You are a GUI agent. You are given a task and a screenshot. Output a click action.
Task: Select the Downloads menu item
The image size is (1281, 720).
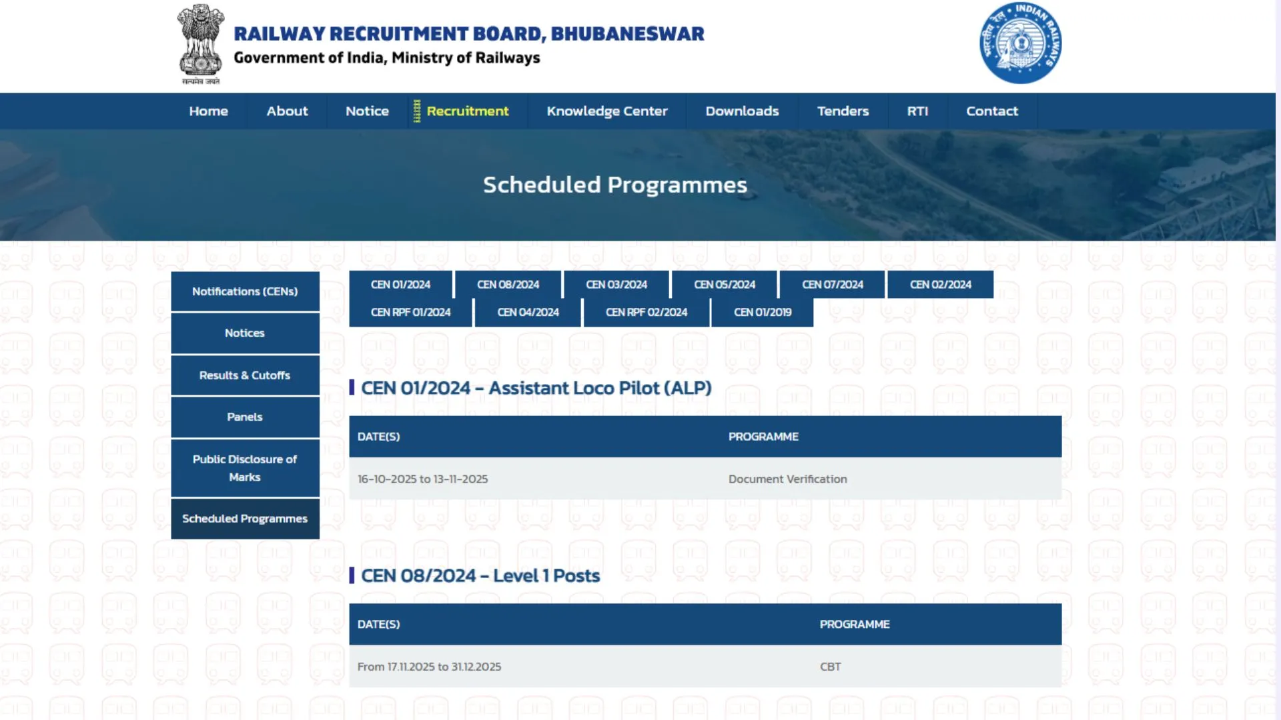point(741,111)
